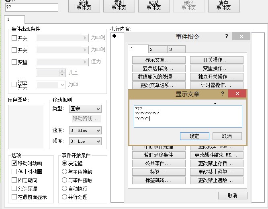Confirm with the 确定 button
Viewport: 268px width, 209px height.
194,136
